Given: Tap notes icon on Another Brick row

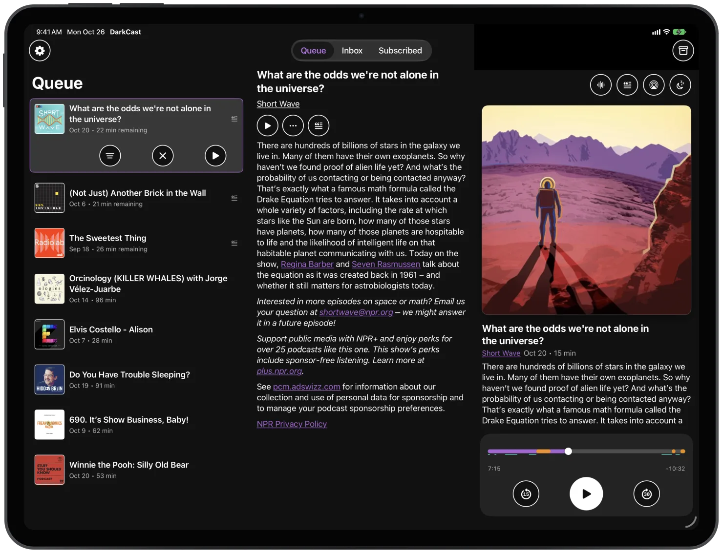Looking at the screenshot, I should [x=234, y=198].
